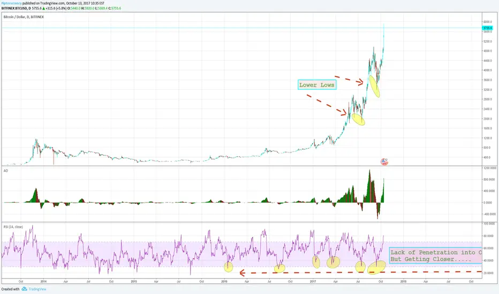Click the highlighted 5755.6 current price tag

click(488, 28)
